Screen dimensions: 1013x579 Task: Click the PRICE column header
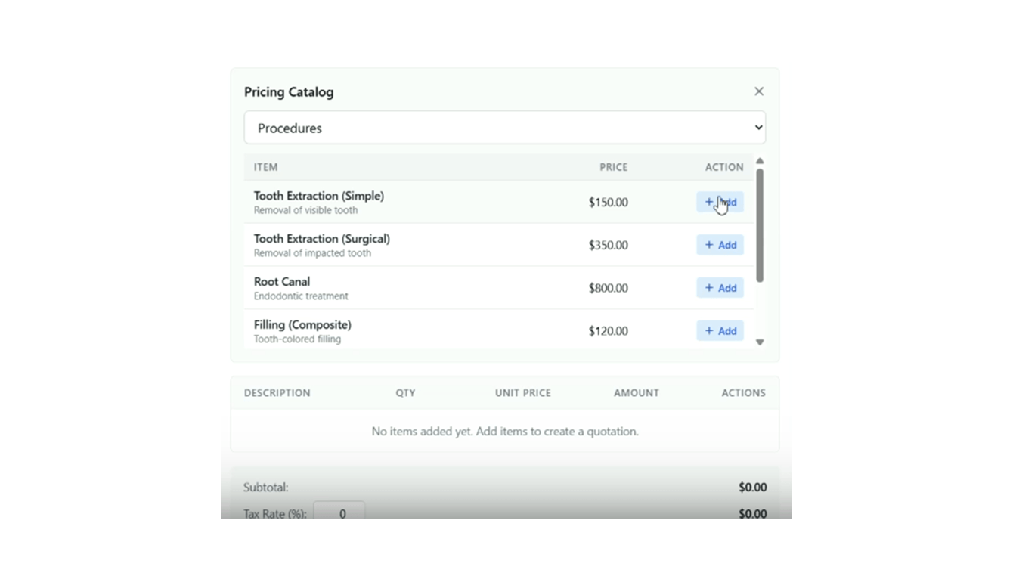pos(613,167)
